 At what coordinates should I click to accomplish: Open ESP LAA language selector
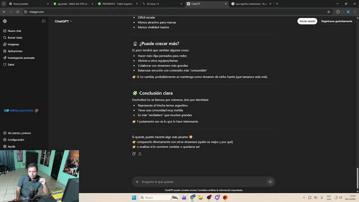329,198
